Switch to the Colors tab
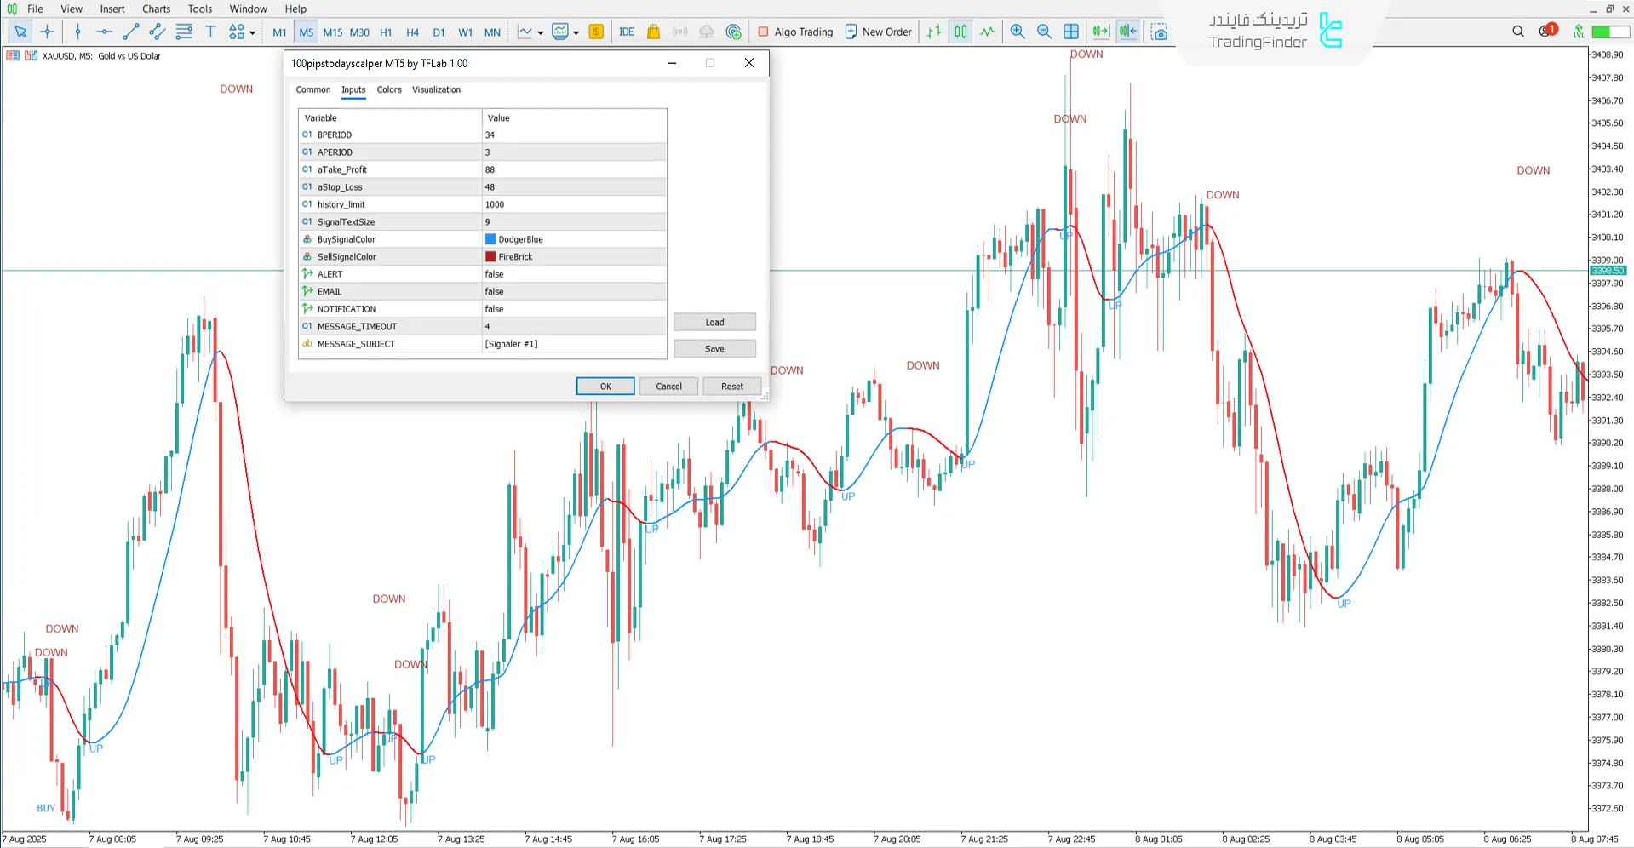 coord(388,89)
